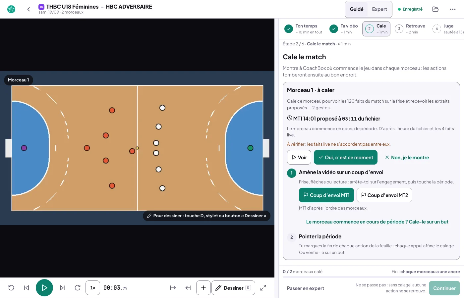Open the skipped Juge step
Viewport: 464px width, 298px height.
click(448, 29)
